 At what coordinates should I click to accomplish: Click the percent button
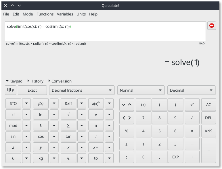pyautogui.click(x=127, y=131)
